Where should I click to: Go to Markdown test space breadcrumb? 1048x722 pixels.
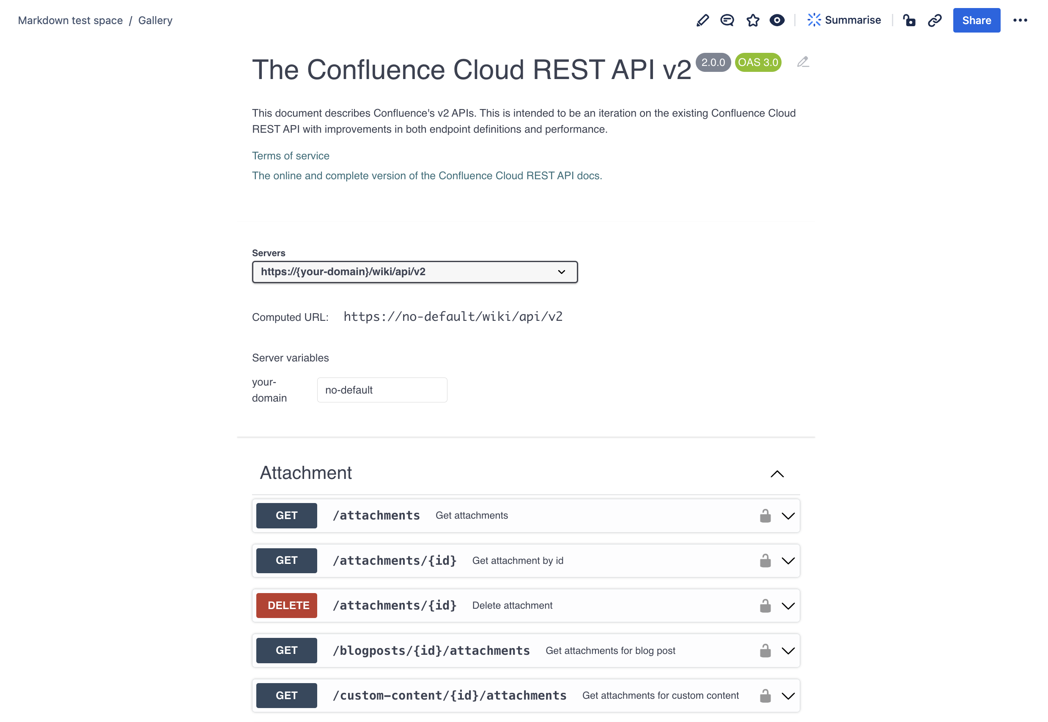coord(70,20)
